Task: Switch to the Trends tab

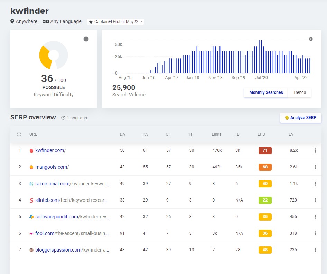Action: click(x=299, y=92)
